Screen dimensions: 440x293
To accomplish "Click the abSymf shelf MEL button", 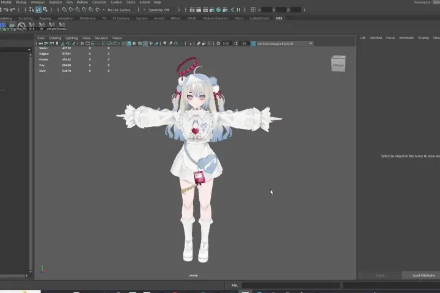I will click(51, 26).
